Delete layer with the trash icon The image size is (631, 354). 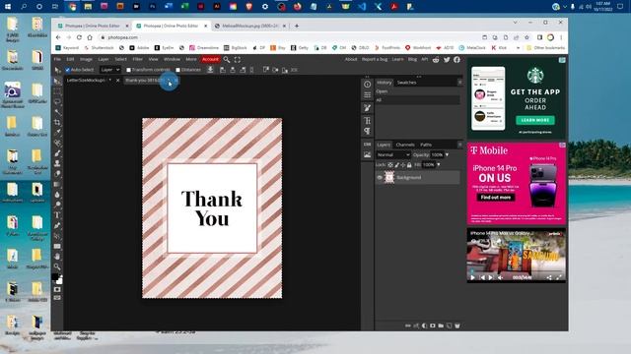click(x=457, y=325)
